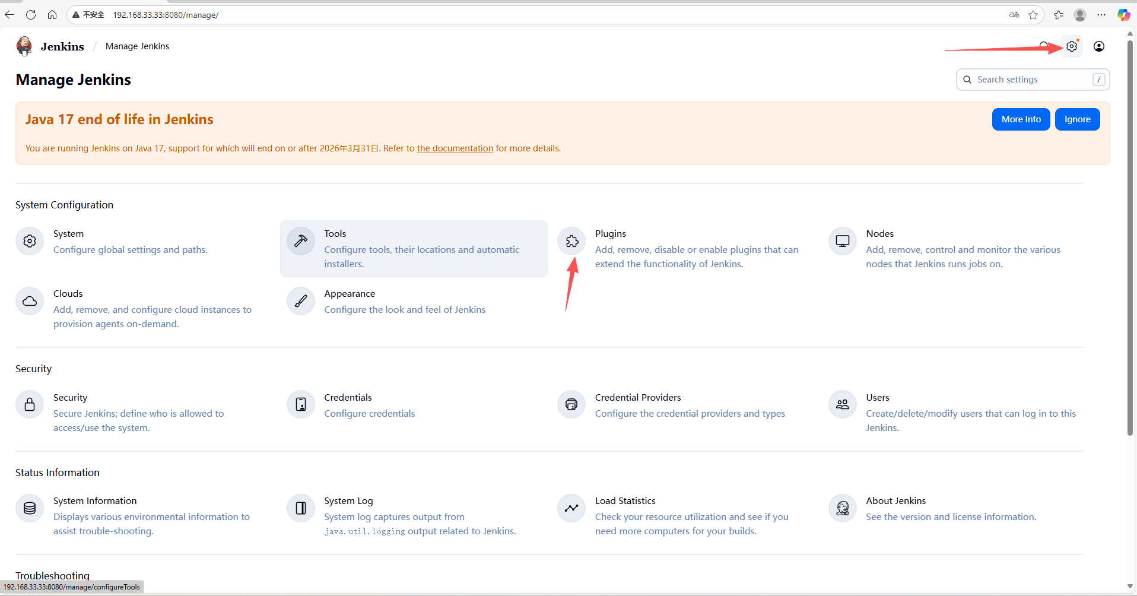Viewport: 1137px width, 596px height.
Task: Click 'See the version and license information.'
Action: coord(951,517)
